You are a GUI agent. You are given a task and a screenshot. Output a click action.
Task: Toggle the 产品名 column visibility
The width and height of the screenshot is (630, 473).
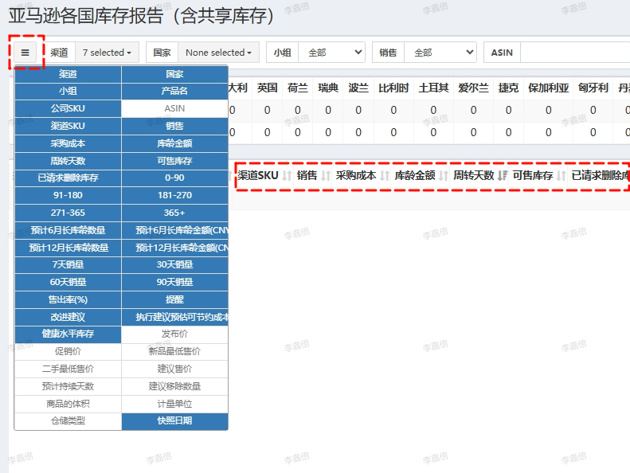tap(174, 92)
